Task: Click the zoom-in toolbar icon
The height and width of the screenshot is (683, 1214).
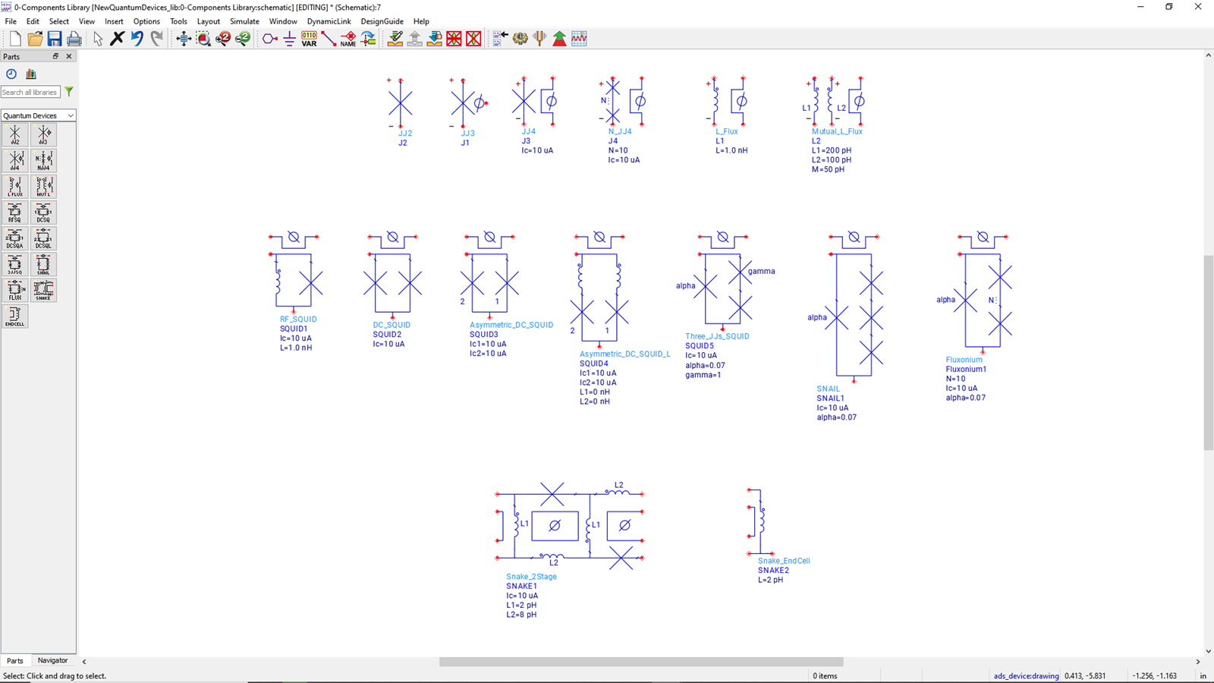Action: [222, 38]
